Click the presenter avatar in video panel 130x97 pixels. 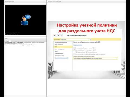click(x=26, y=20)
